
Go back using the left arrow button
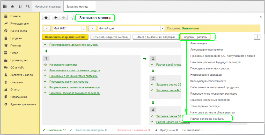pos(56,18)
